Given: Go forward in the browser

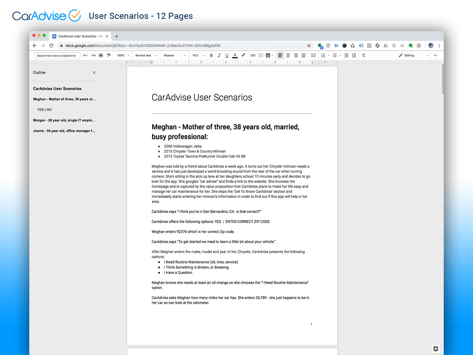Looking at the screenshot, I should coord(43,46).
